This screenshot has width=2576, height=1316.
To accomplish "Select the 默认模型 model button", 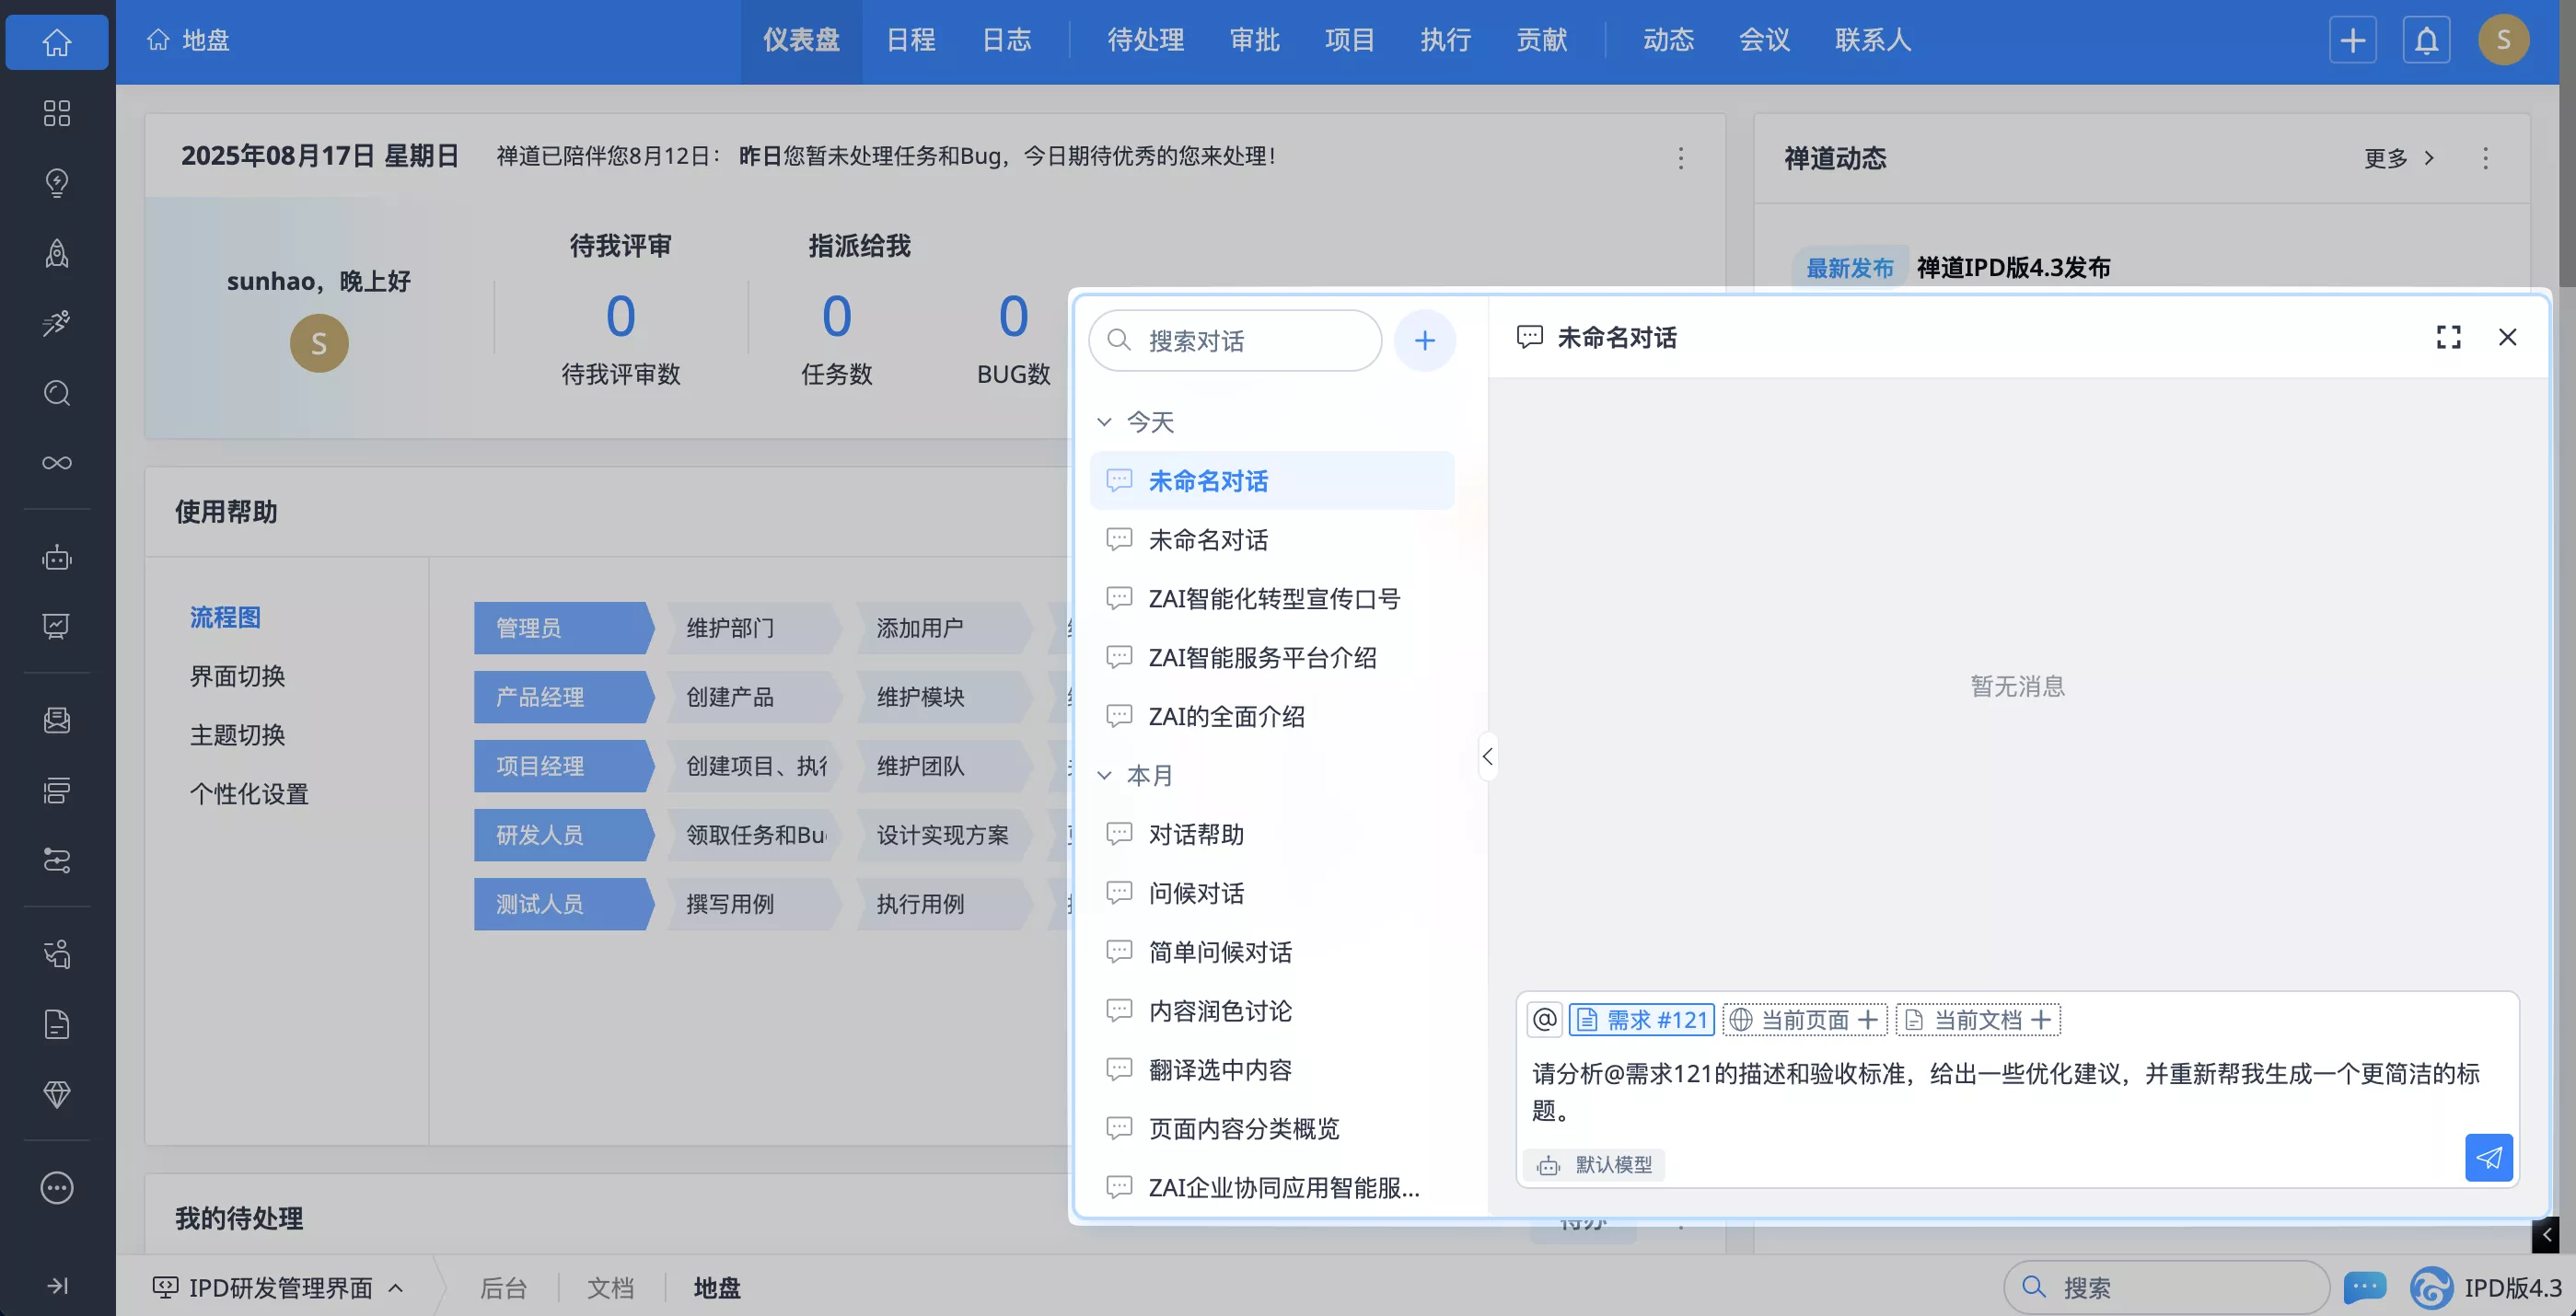I will (x=1594, y=1164).
